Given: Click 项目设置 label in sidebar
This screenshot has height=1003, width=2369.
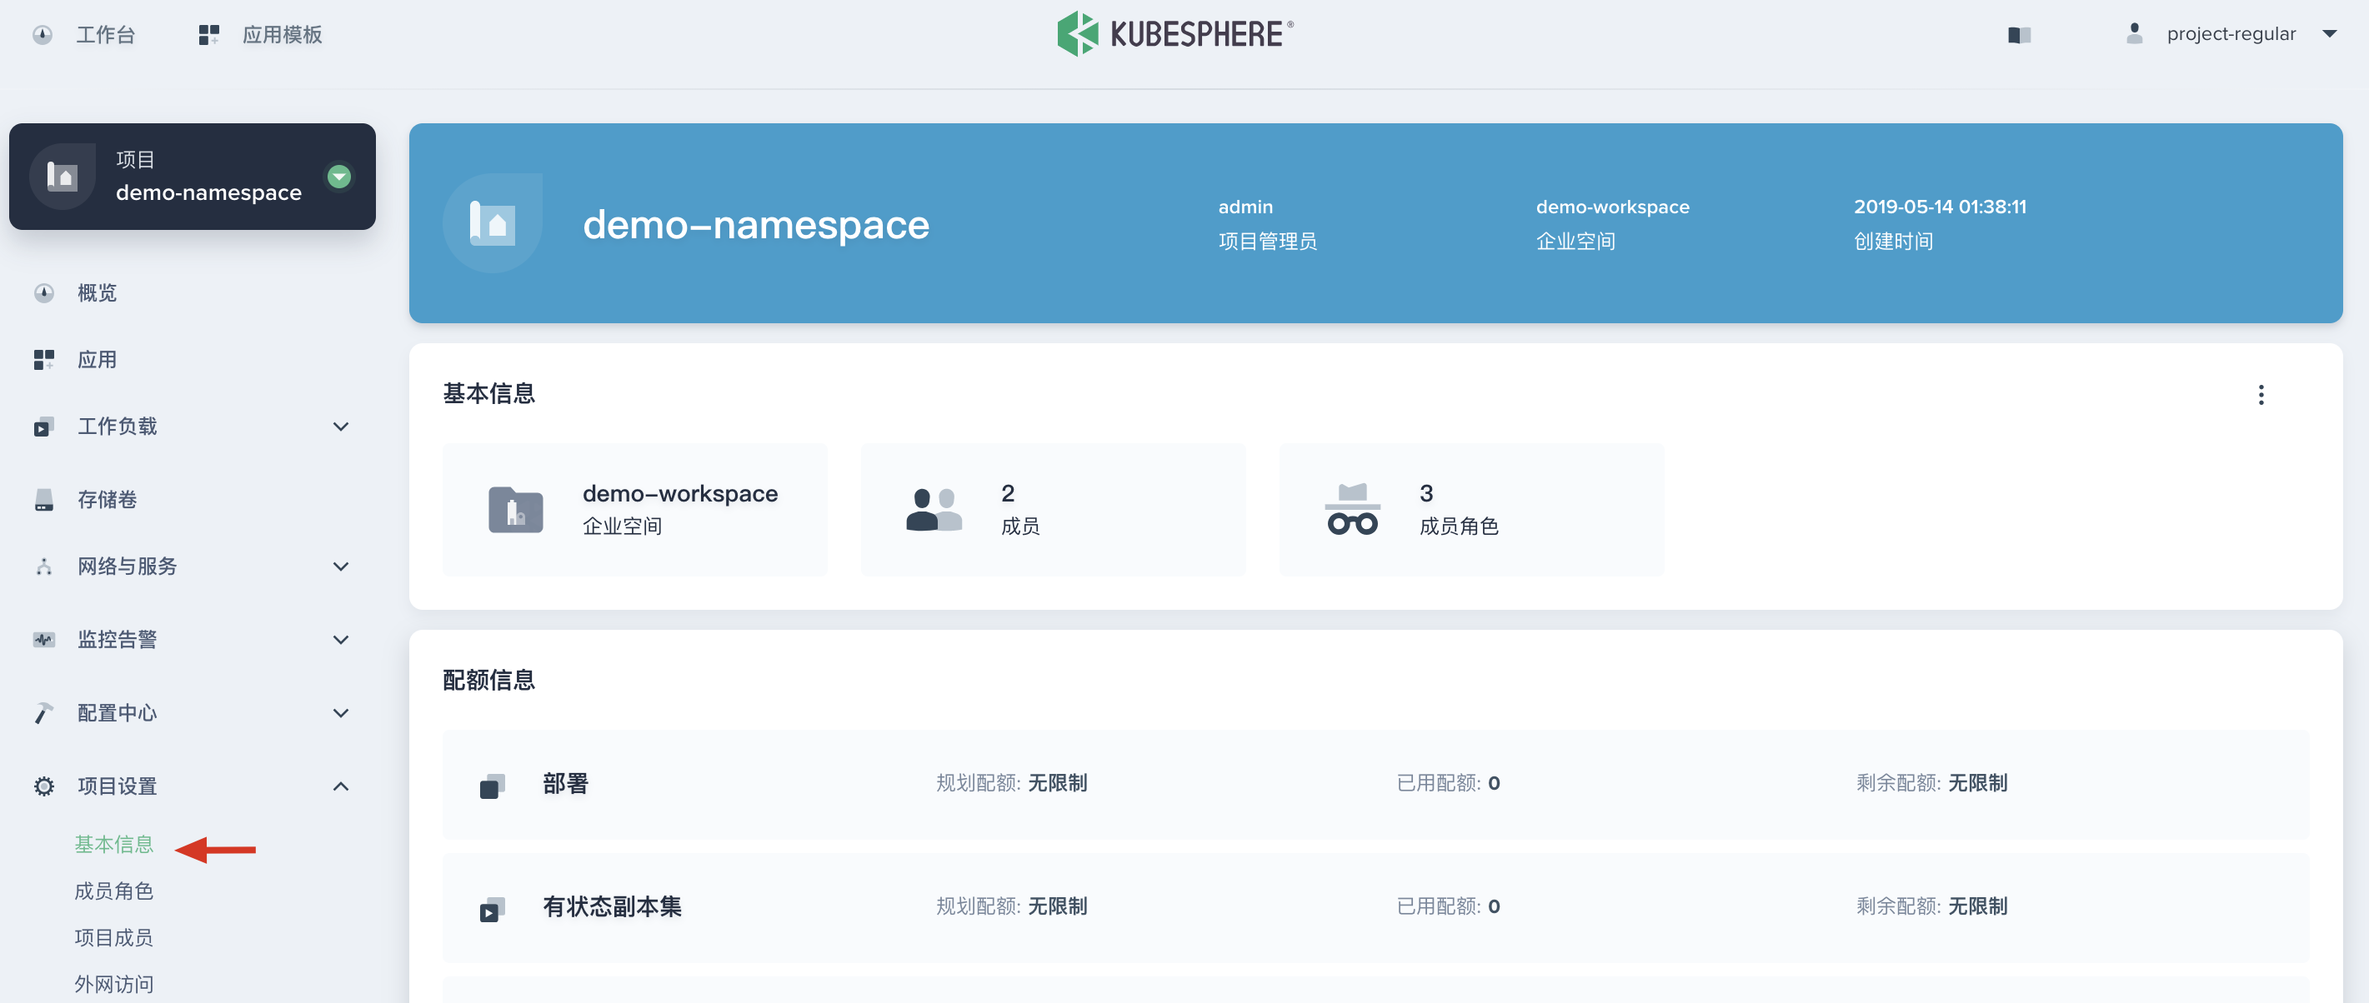Looking at the screenshot, I should (117, 786).
